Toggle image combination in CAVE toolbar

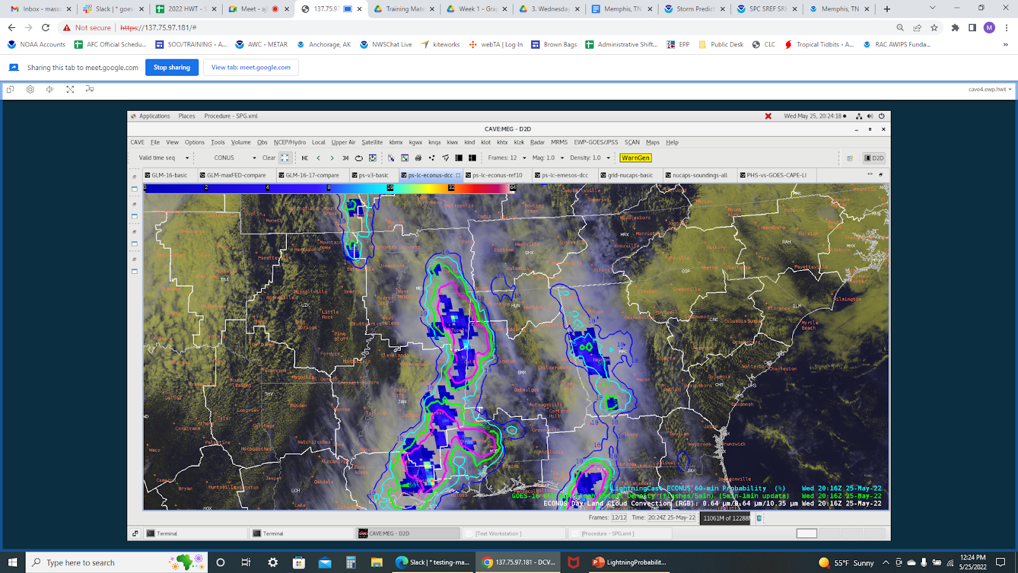391,158
